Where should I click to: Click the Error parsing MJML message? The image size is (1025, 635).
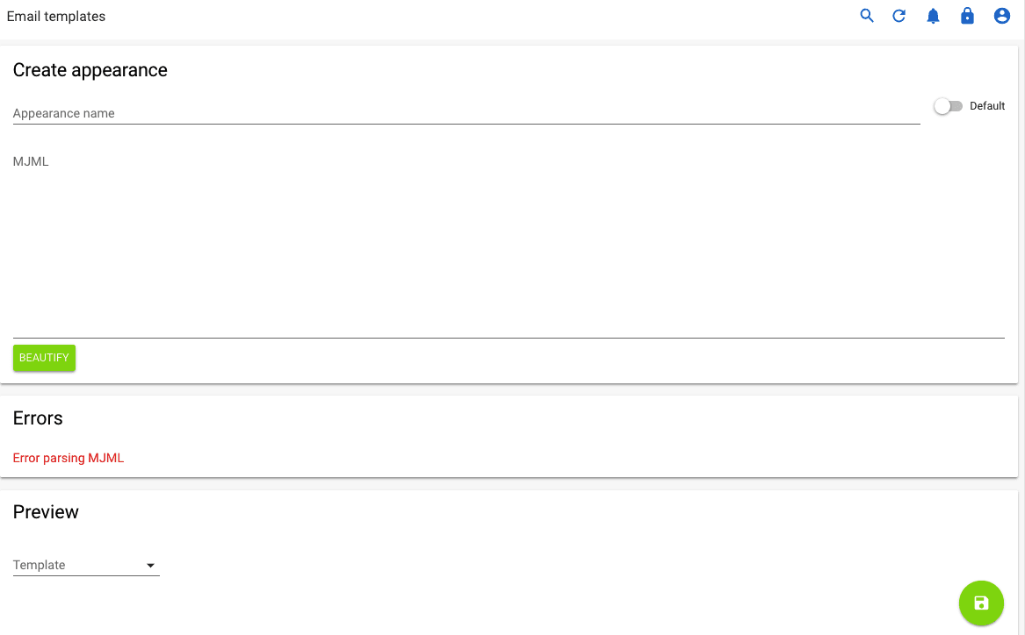coord(69,458)
